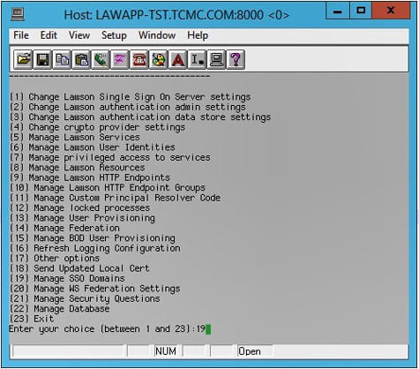This screenshot has height=369, width=419.
Task: Click the 'Enter your choice' prompt line
Action: (x=109, y=329)
